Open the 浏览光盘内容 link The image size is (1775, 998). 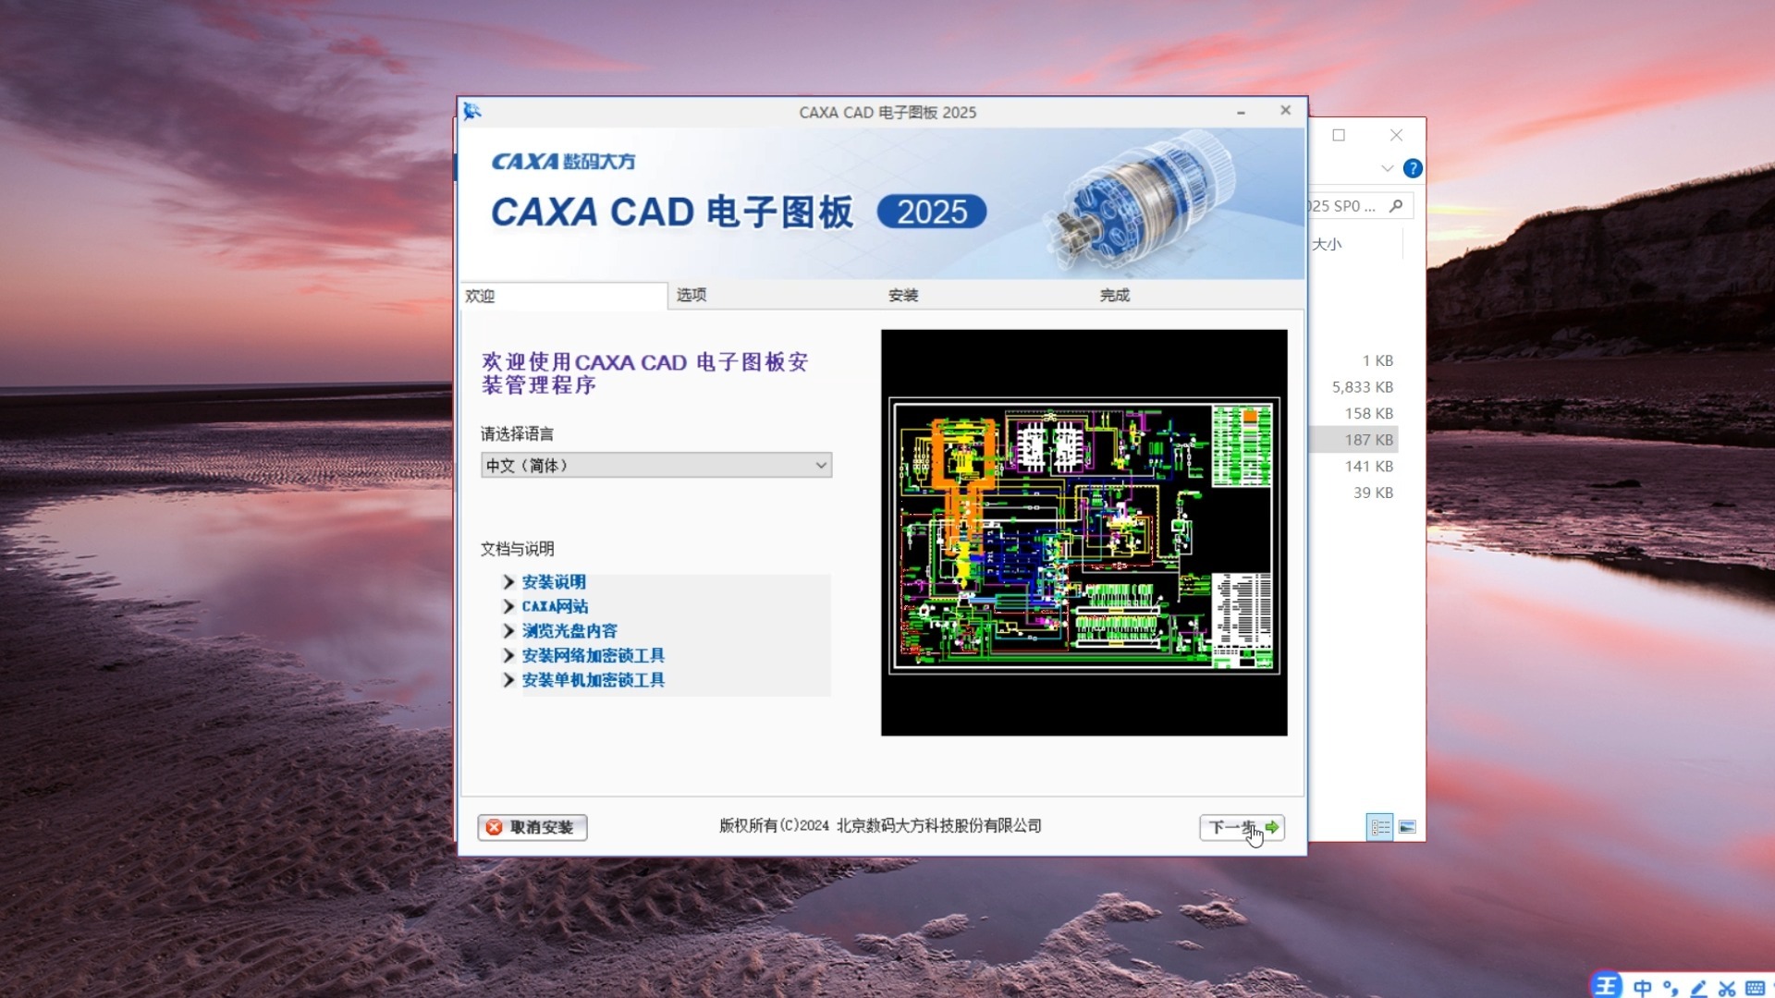[x=569, y=630]
